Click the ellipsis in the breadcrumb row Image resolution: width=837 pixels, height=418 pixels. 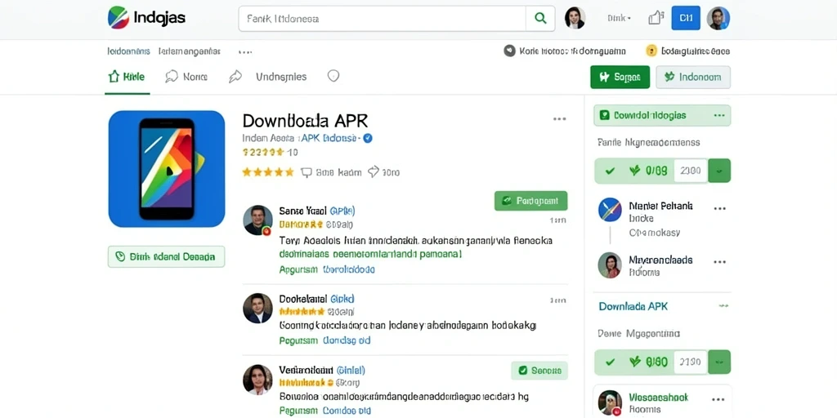tap(245, 51)
